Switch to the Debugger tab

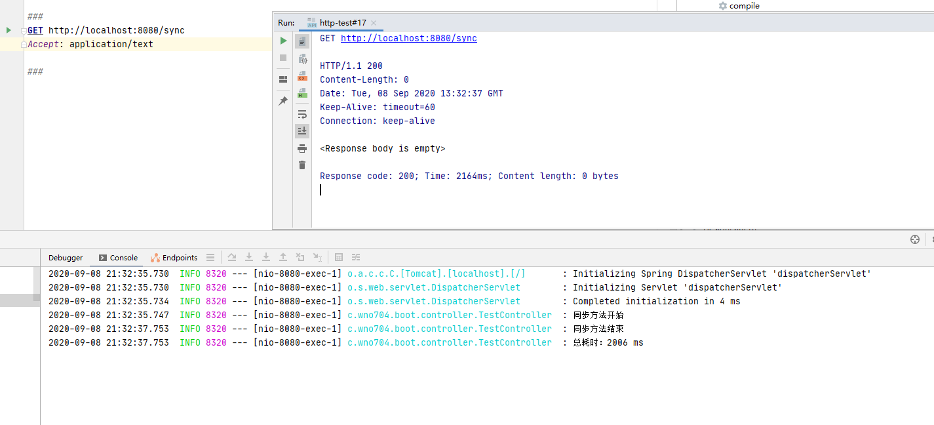tap(66, 258)
